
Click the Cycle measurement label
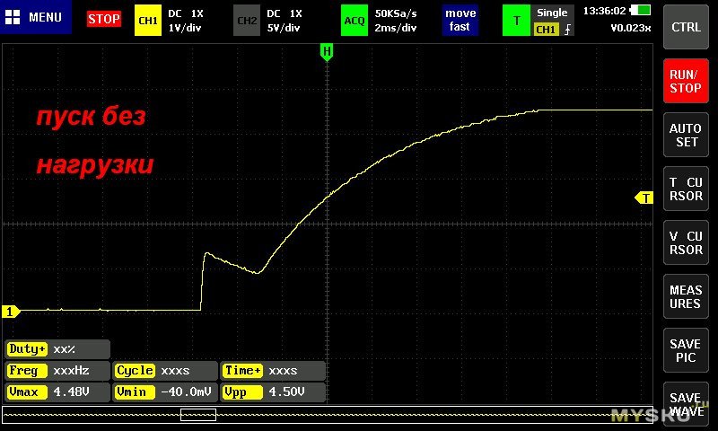[135, 371]
